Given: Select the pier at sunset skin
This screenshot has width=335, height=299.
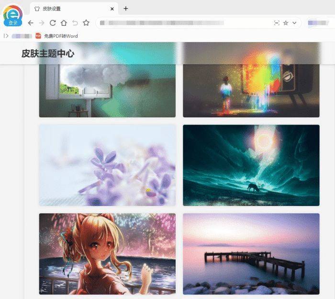Looking at the screenshot, I should pyautogui.click(x=251, y=253).
